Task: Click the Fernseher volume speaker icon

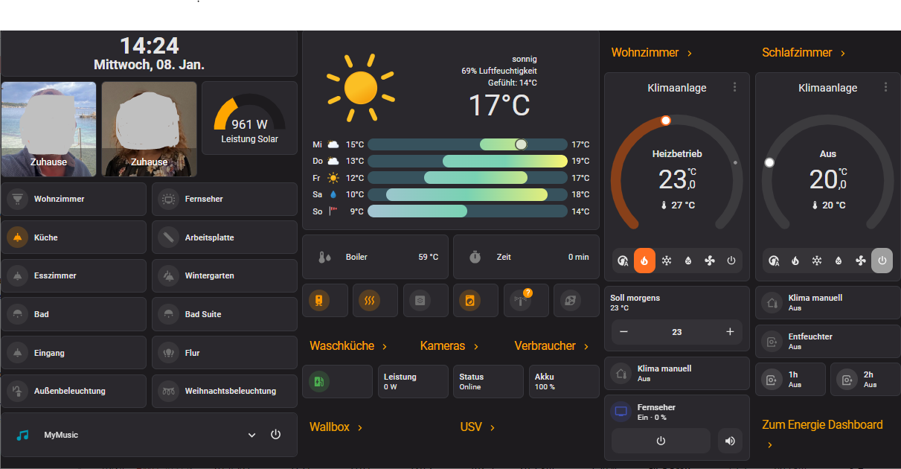Action: coord(730,441)
